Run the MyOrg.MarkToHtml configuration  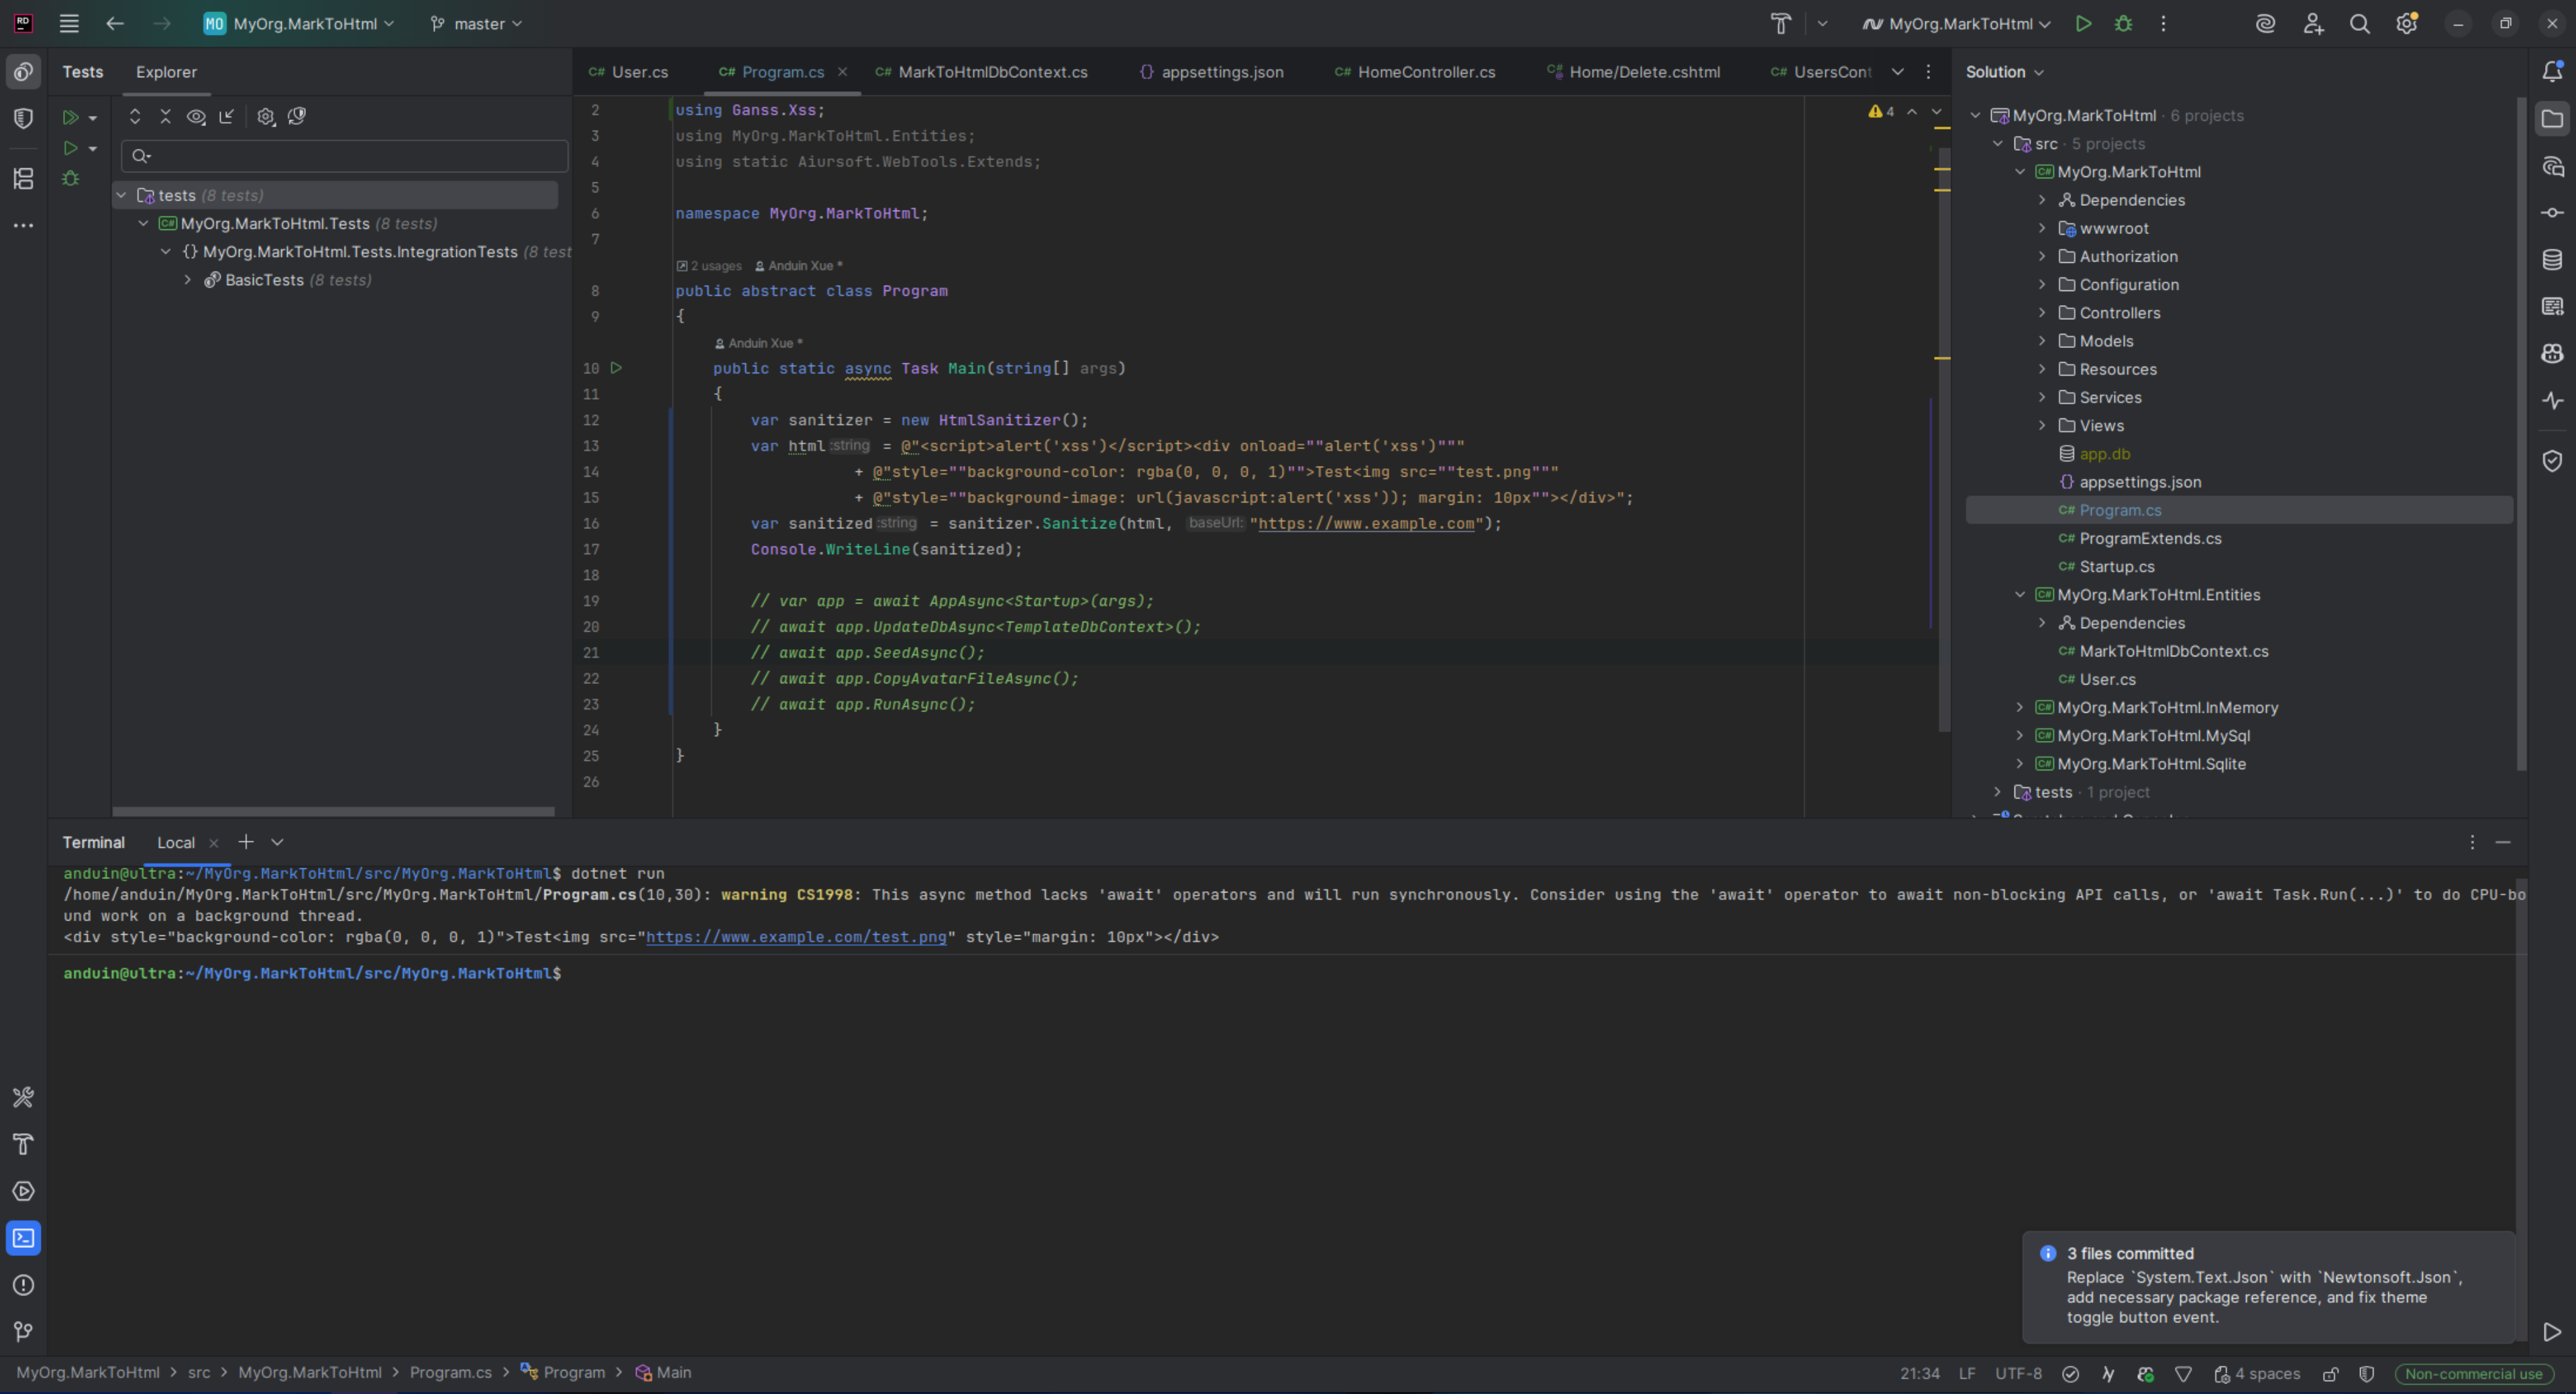[2083, 24]
